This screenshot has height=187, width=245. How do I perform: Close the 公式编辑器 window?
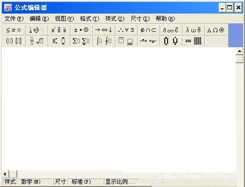[x=238, y=7]
